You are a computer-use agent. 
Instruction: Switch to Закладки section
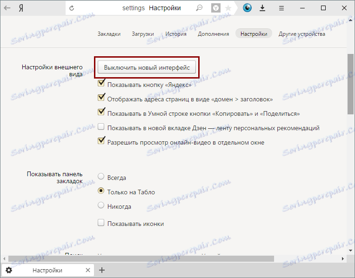pyautogui.click(x=109, y=34)
